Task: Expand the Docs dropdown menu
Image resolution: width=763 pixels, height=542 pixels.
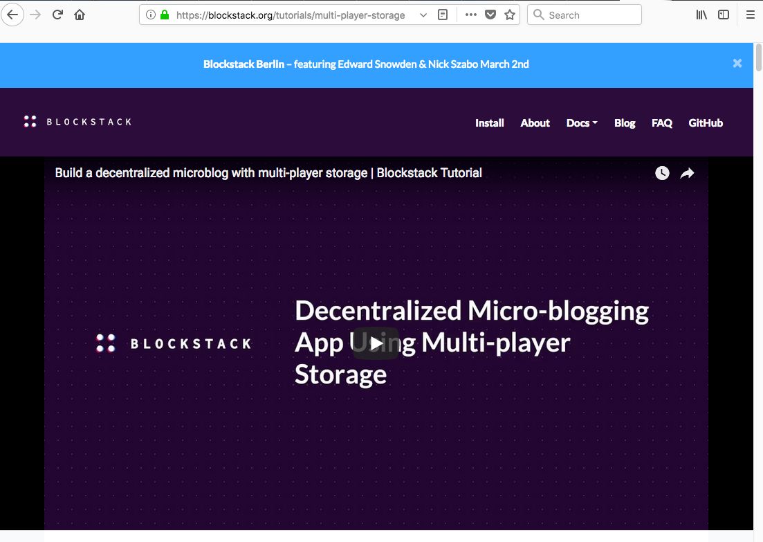Action: click(x=582, y=123)
